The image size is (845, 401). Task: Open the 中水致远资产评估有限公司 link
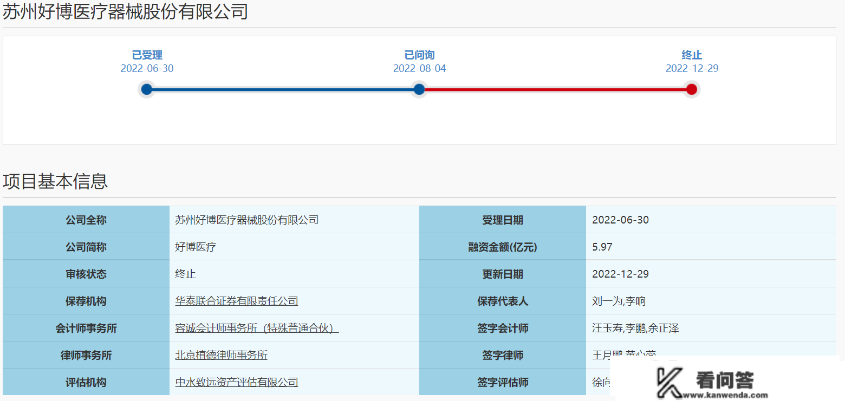coord(236,382)
